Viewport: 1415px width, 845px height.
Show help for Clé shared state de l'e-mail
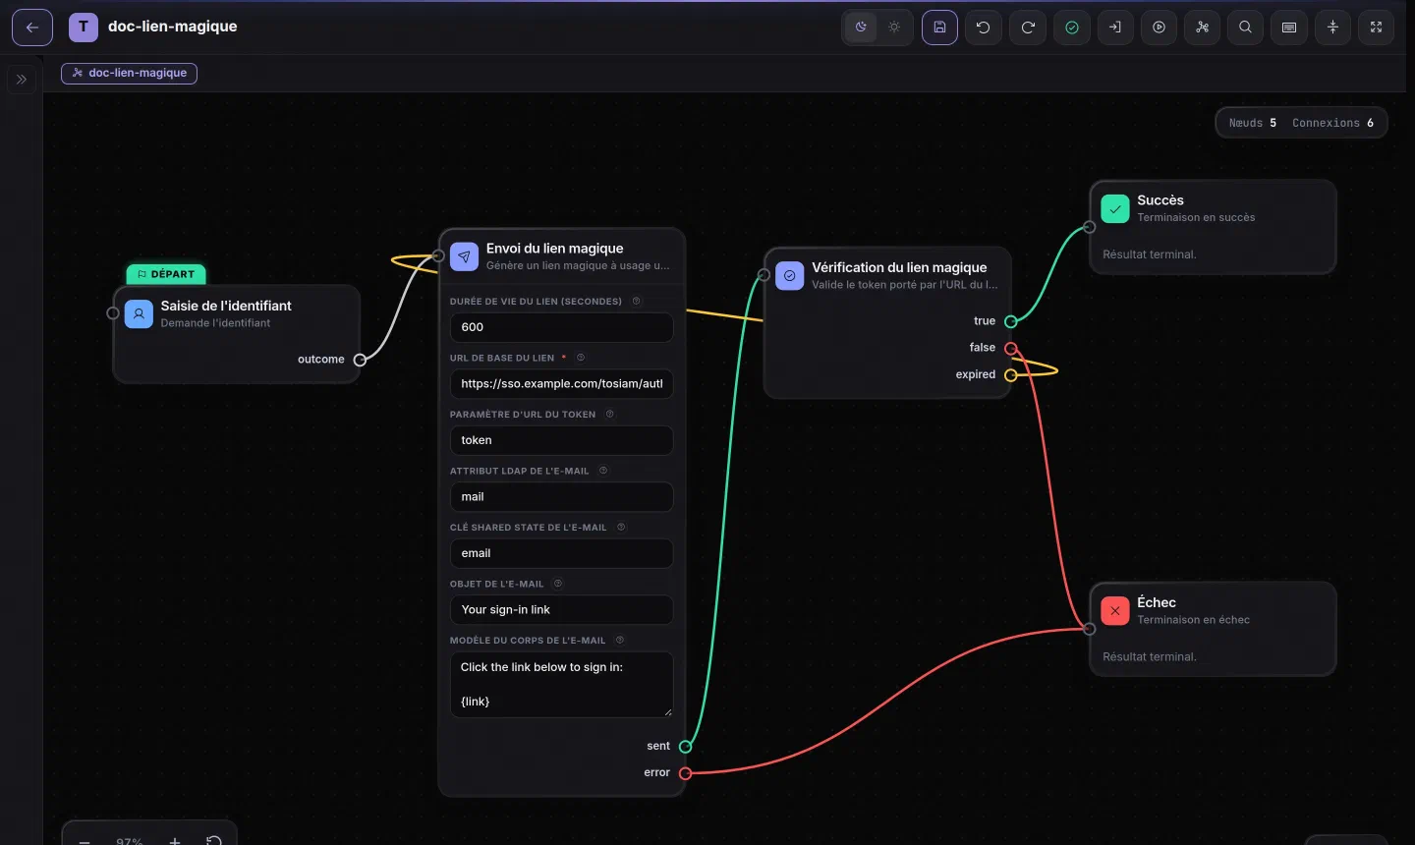[x=621, y=528]
